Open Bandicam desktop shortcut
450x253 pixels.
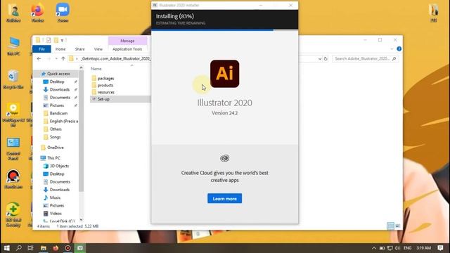pos(13,179)
